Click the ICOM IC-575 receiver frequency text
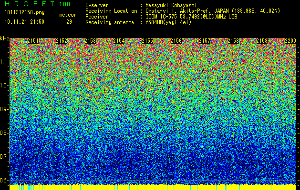The width and height of the screenshot is (300, 190). pos(191,17)
